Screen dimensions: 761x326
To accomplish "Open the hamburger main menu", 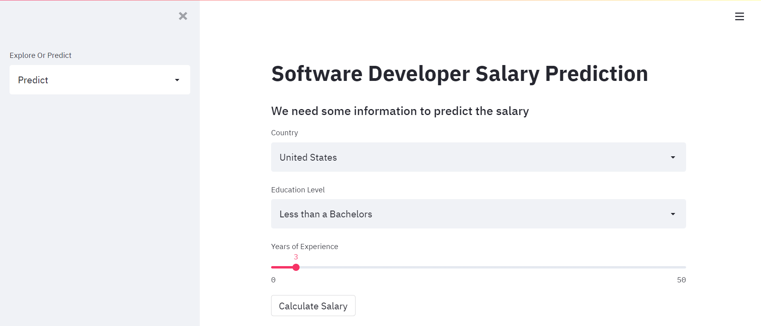I will pyautogui.click(x=739, y=17).
